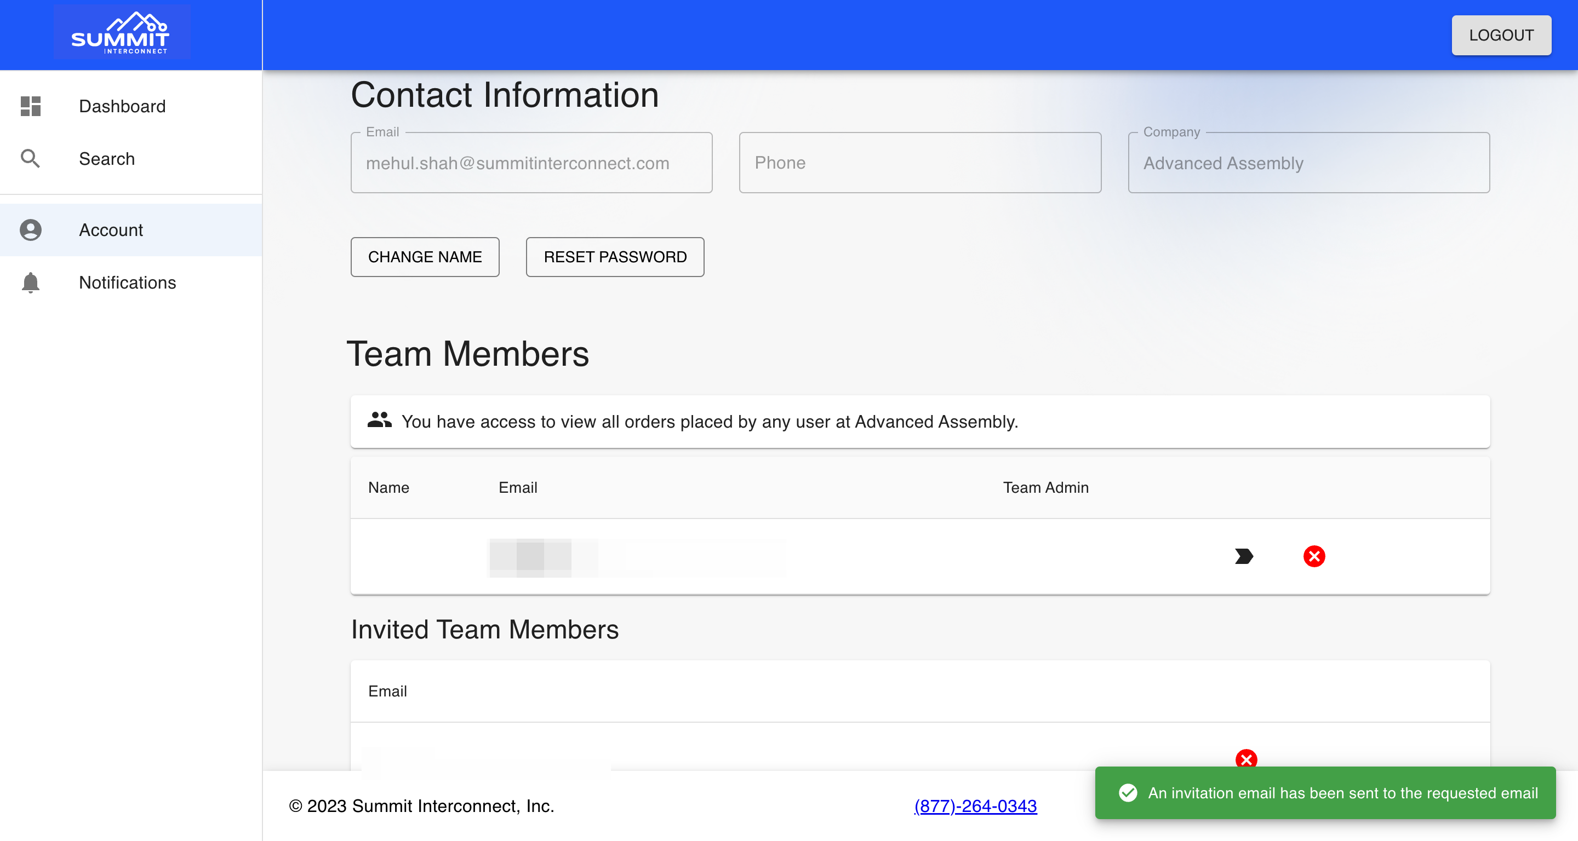Image resolution: width=1578 pixels, height=841 pixels.
Task: Click Email header in Invited Team Members table
Action: 387,691
